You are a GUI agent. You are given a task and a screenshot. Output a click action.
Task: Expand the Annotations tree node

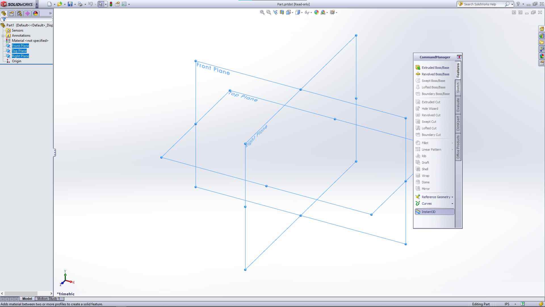(3, 36)
